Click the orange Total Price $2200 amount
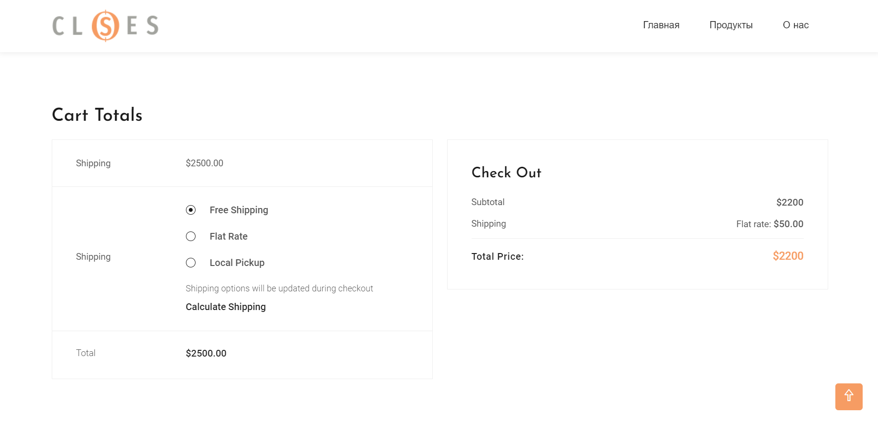878x427 pixels. [x=788, y=256]
